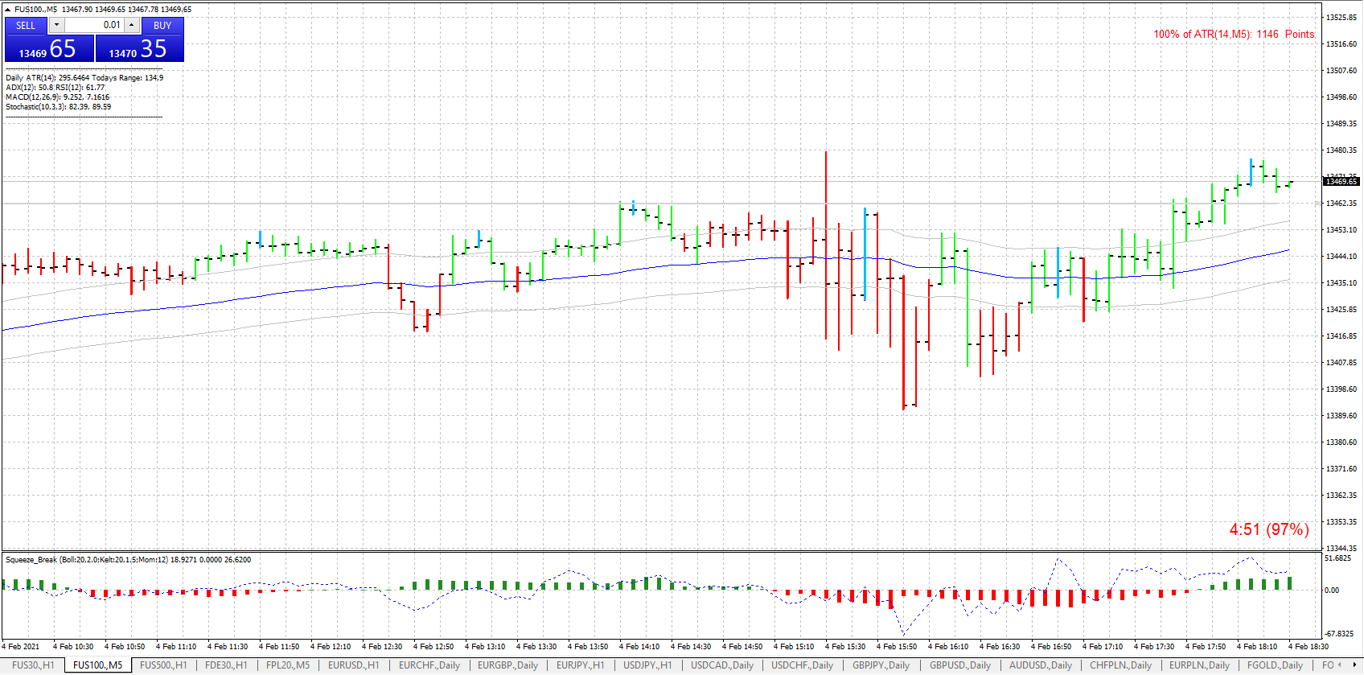The image size is (1364, 675).
Task: Switch to the EURJPY.,H1 chart tab
Action: tap(581, 665)
